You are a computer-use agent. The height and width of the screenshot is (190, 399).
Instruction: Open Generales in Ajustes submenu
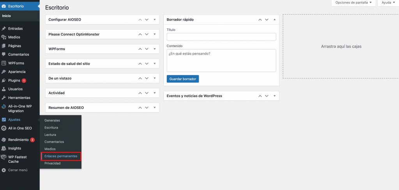(x=52, y=120)
